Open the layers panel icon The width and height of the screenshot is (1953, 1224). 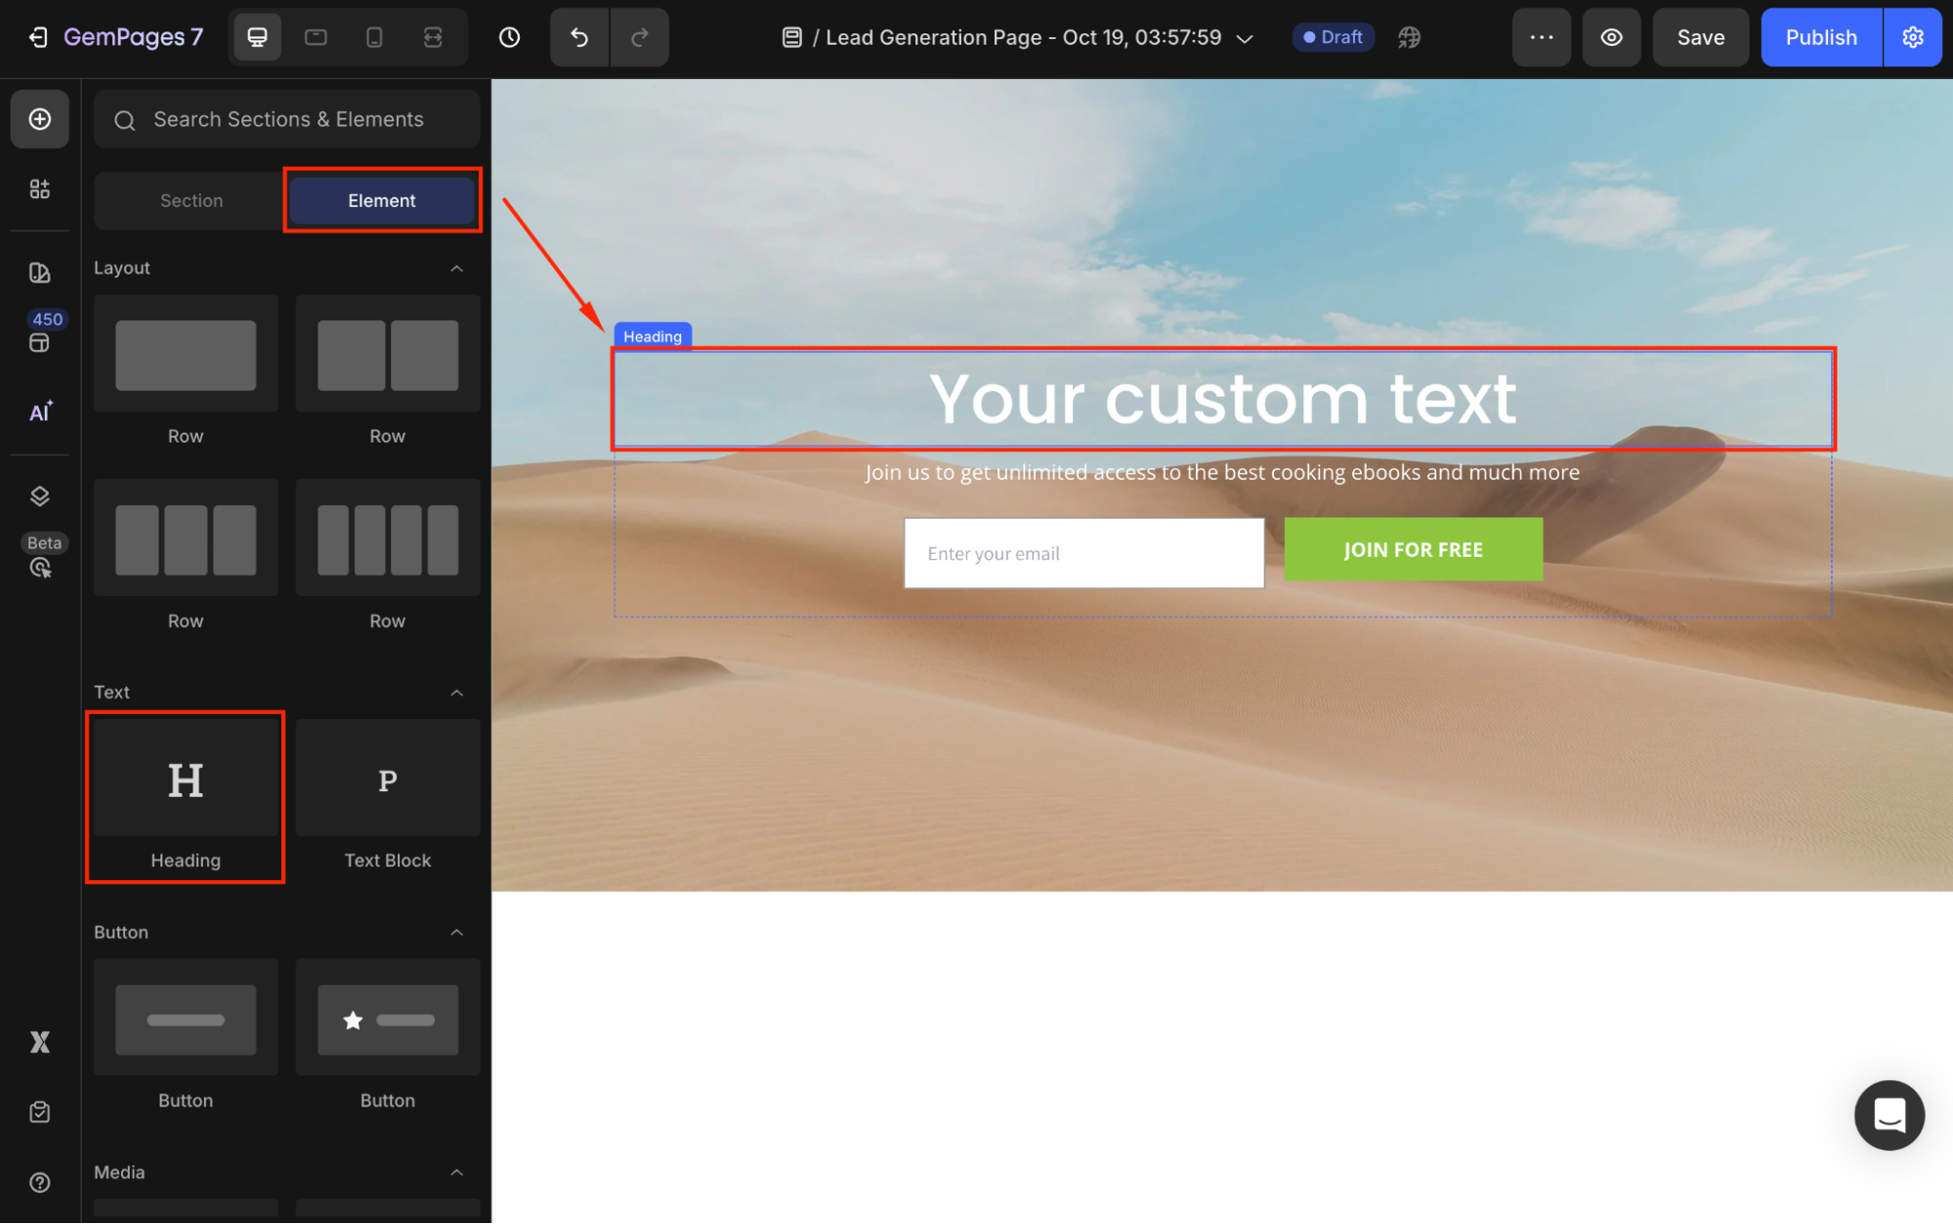pos(40,496)
